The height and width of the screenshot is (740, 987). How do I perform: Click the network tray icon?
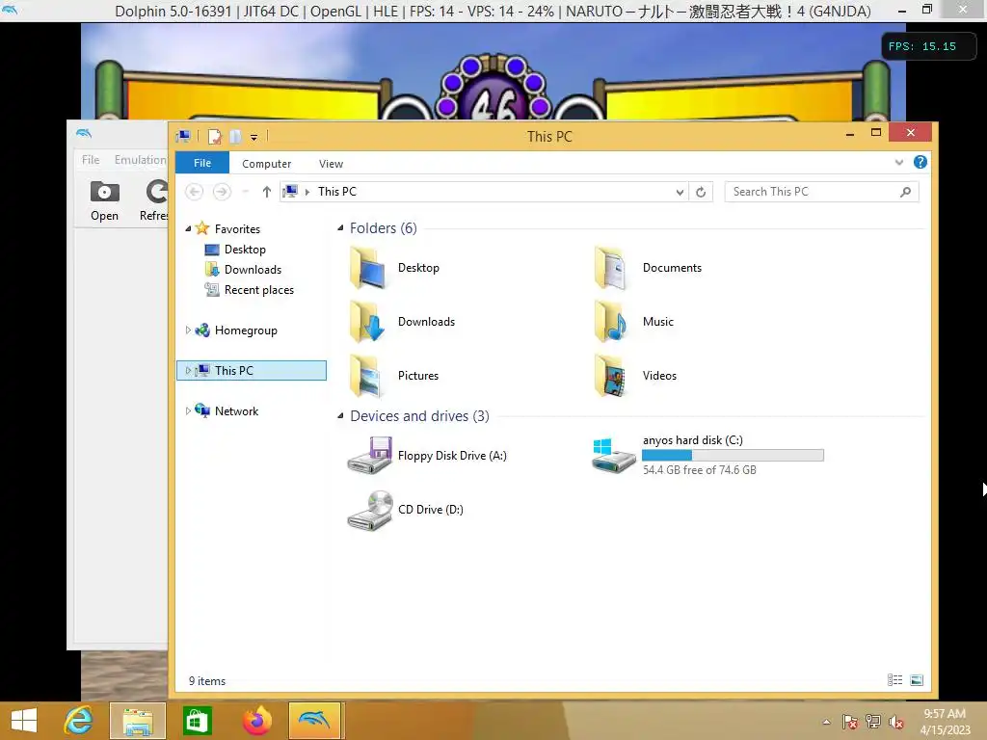(x=873, y=722)
